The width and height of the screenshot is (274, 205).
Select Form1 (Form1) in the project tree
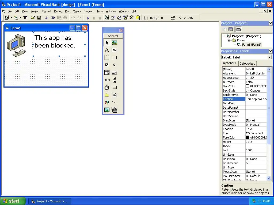coord(252,45)
